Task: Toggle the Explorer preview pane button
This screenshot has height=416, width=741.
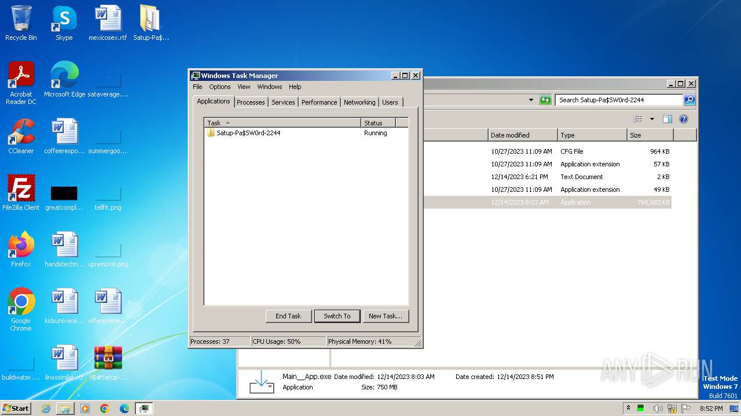Action: [667, 119]
